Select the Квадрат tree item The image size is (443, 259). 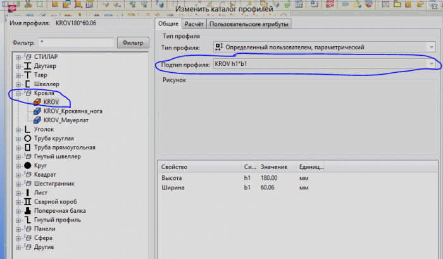45,174
